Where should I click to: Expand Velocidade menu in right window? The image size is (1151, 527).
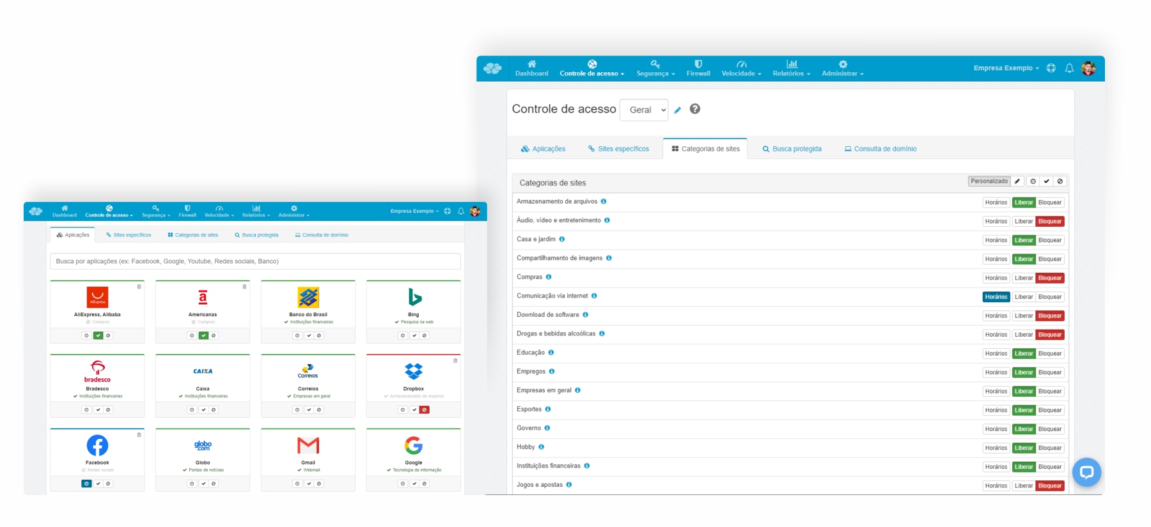(741, 68)
